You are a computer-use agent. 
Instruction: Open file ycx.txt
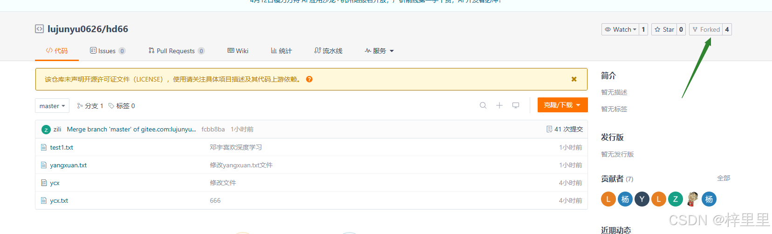click(x=59, y=200)
